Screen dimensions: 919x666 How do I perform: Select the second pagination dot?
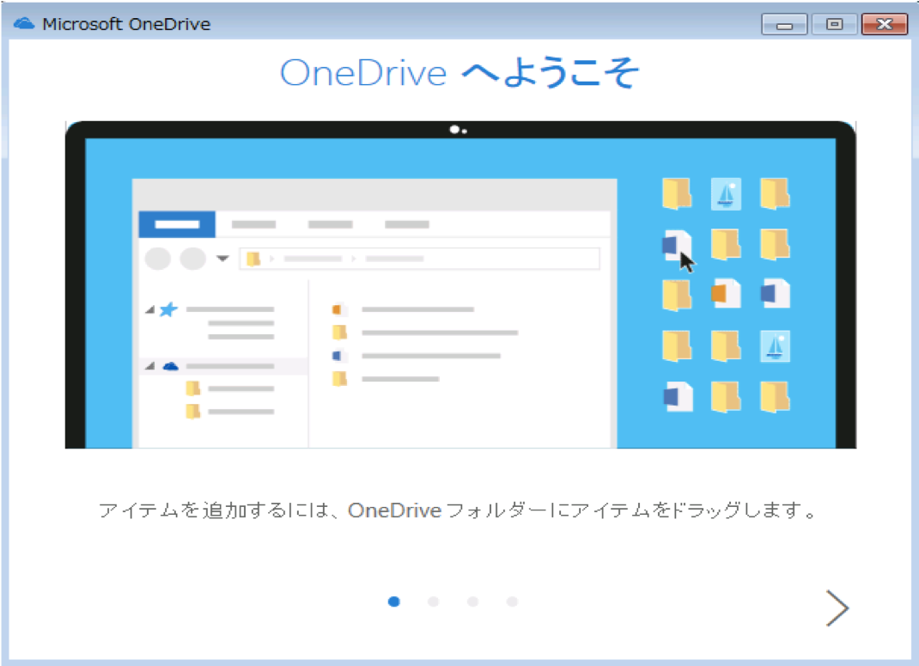tap(433, 602)
